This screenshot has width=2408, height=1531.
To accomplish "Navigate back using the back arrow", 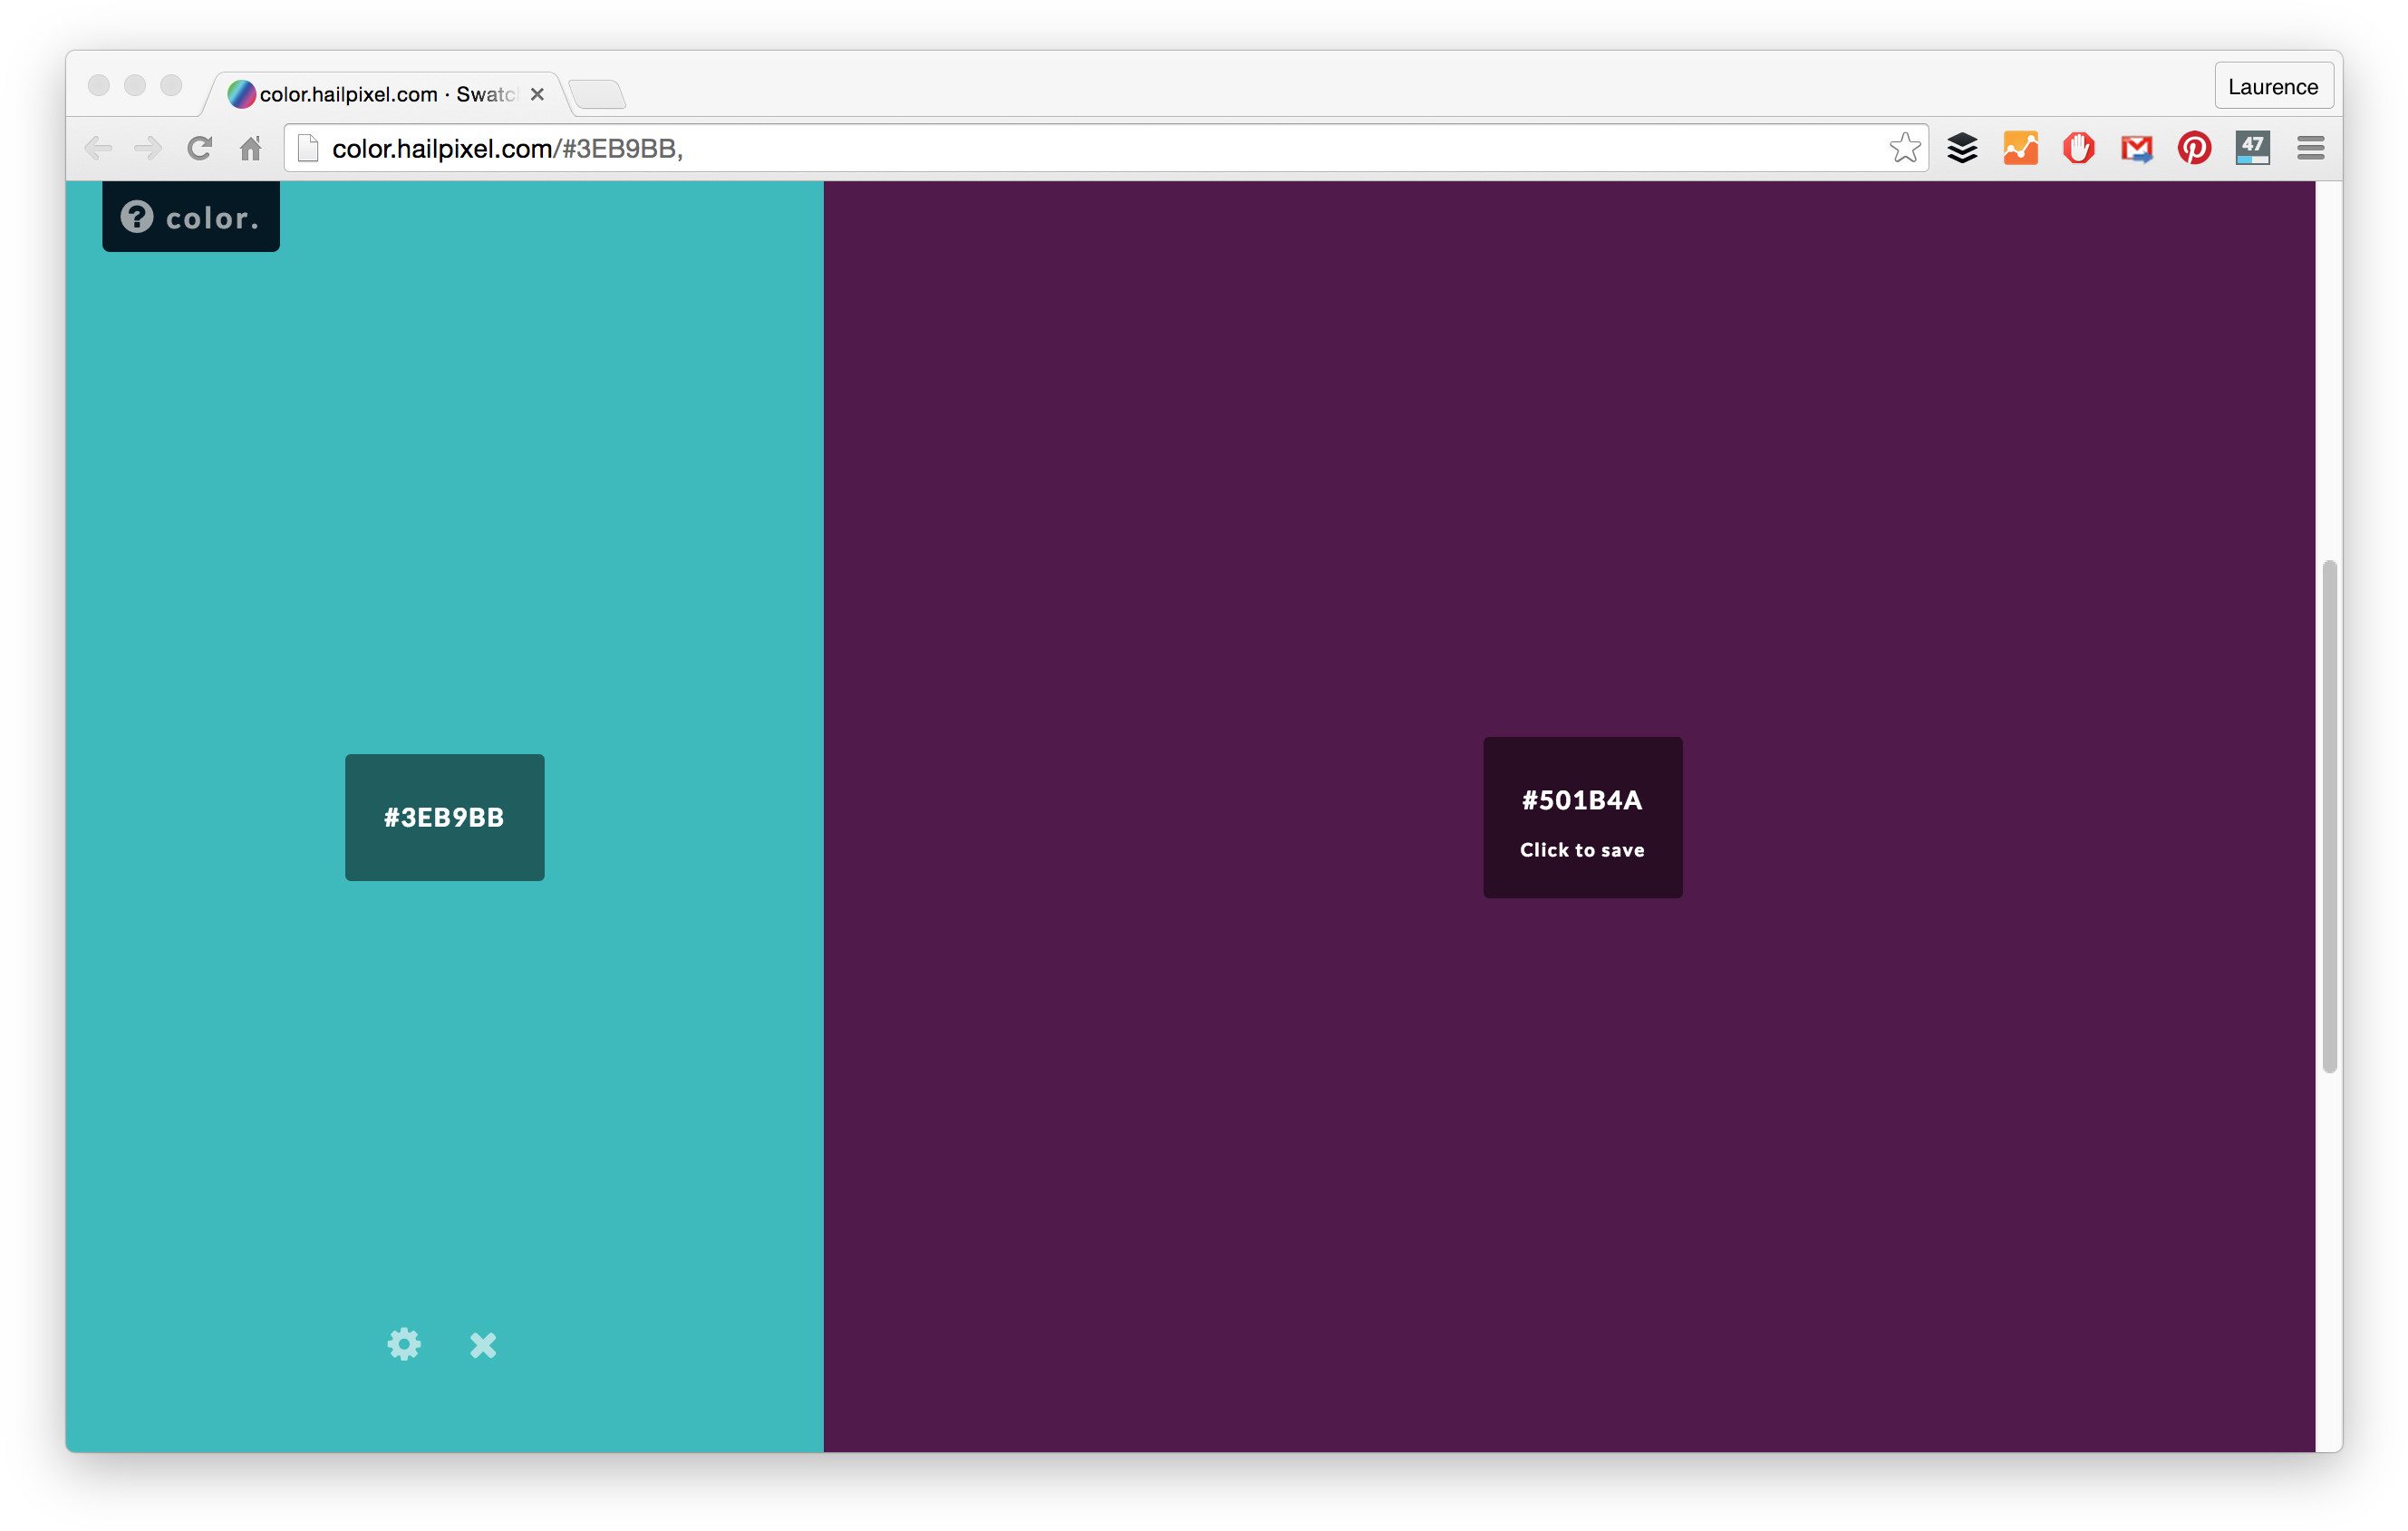I will point(99,147).
